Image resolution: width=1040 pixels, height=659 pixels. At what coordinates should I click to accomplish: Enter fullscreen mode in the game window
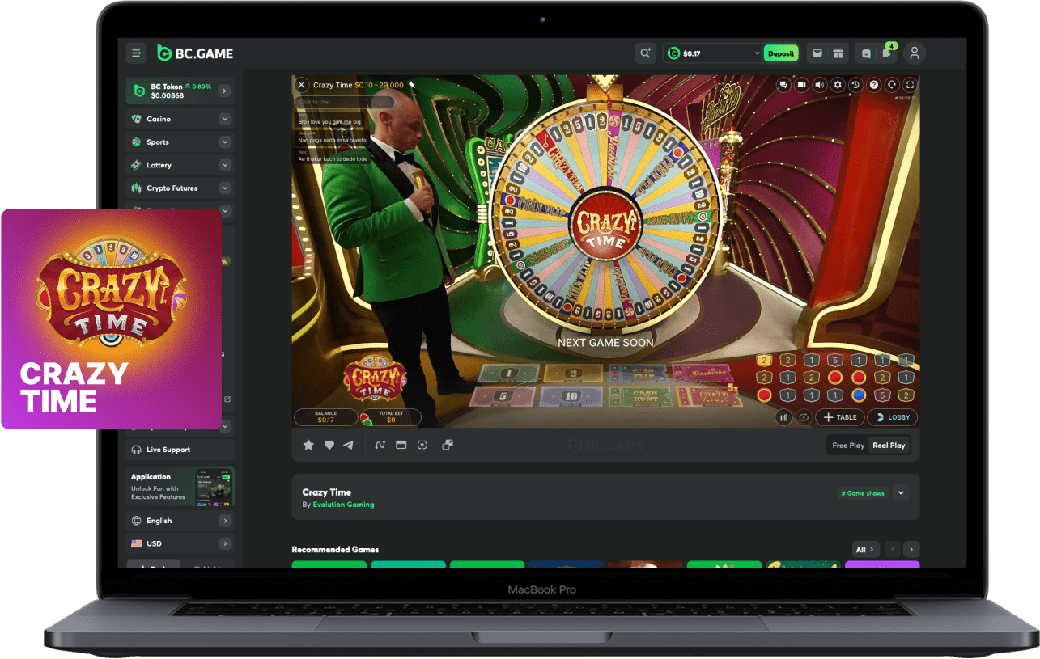[x=910, y=85]
